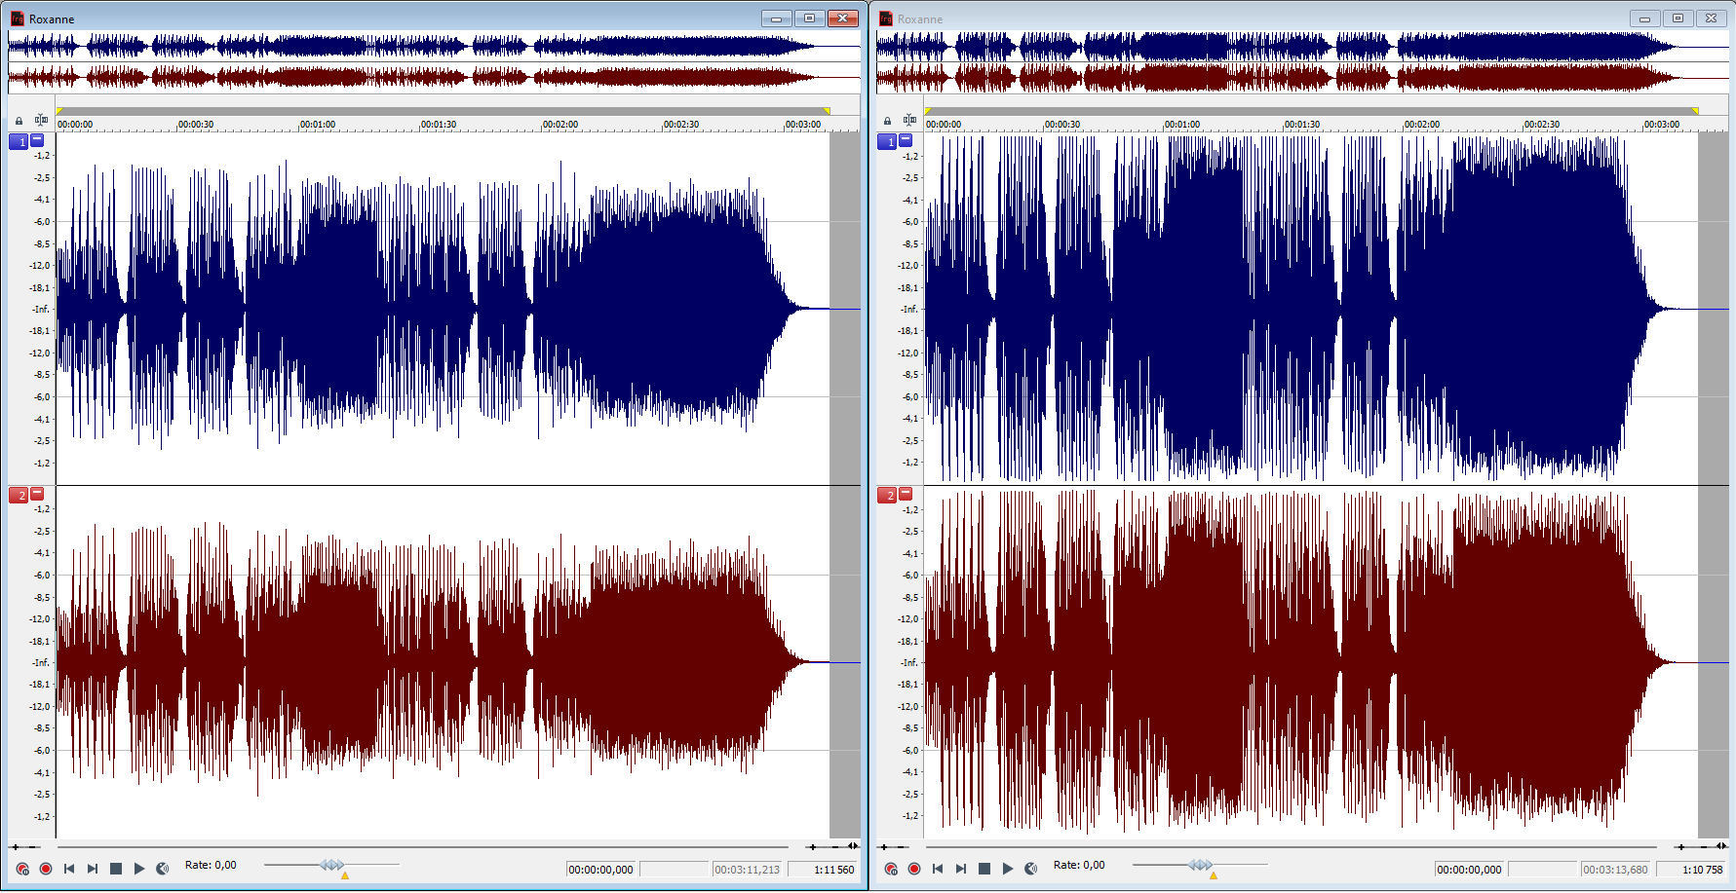Collapse channel 1 in the left window

pos(38,140)
